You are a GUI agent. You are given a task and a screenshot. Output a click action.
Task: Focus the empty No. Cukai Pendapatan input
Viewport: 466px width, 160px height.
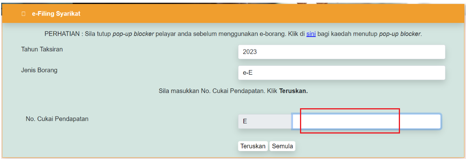pos(366,121)
